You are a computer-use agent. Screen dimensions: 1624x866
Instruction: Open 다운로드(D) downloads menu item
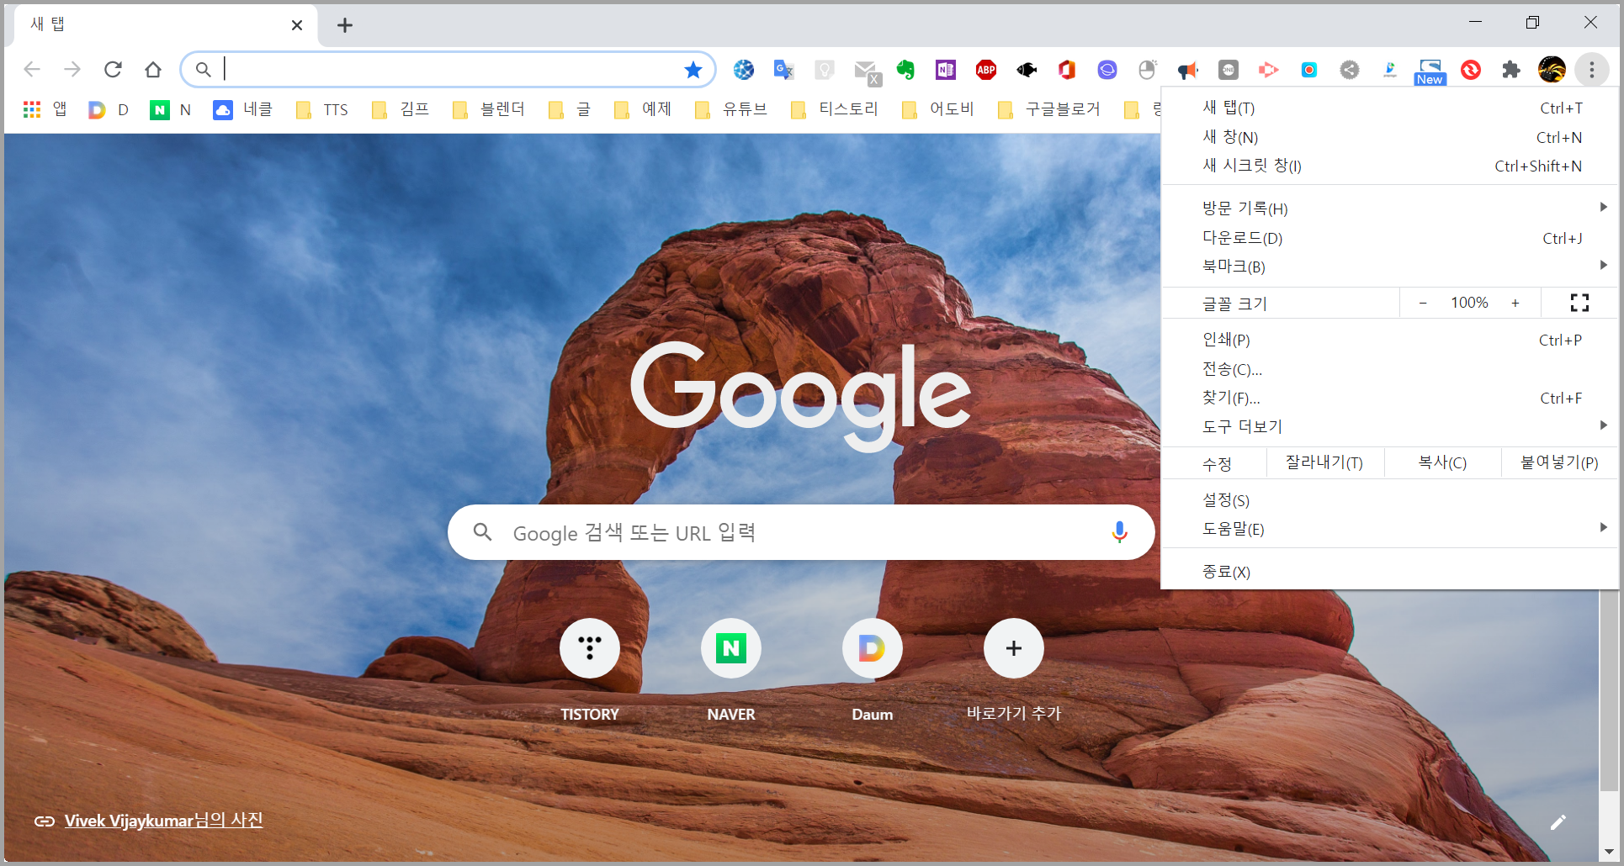pos(1389,238)
